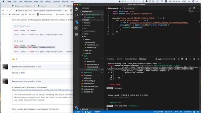Screen dimensions: 201x113
Task: Select the TERMINAL panel tab
Action: click(143, 59)
